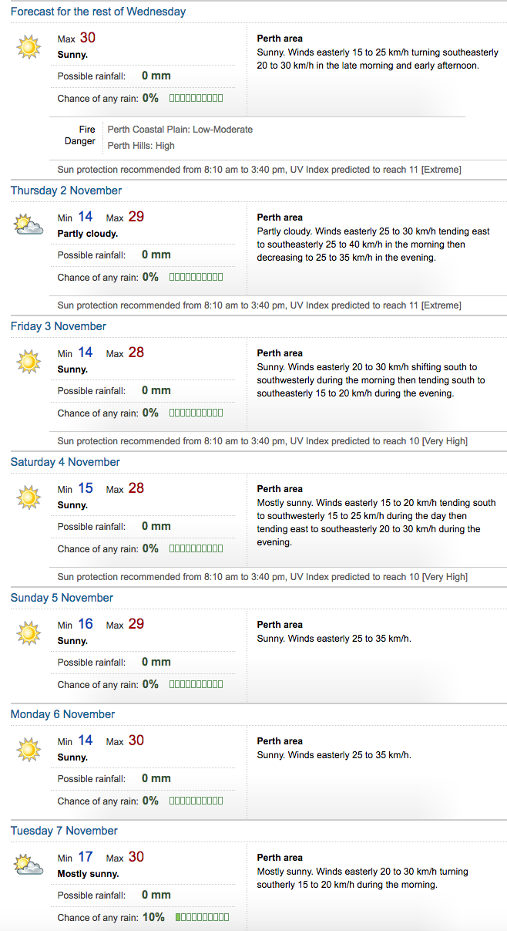Click the Forecast for the rest of Wednesday title
Viewport: 507px width, 931px height.
[x=98, y=12]
